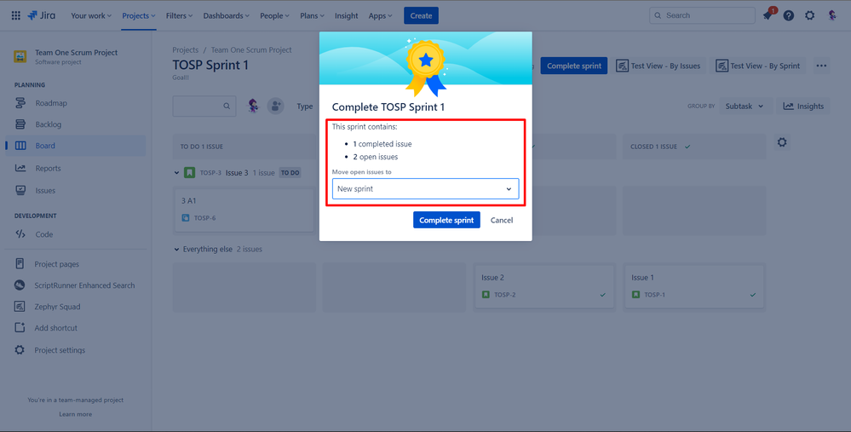Open the user profile avatar in top bar
The height and width of the screenshot is (432, 851).
[x=832, y=15]
